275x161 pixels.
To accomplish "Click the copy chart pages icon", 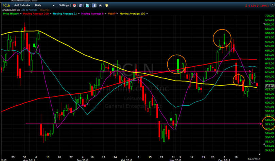I will (x=81, y=6).
